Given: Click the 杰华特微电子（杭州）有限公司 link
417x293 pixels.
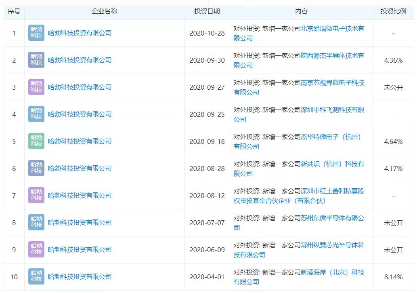Looking at the screenshot, I should click(331, 137).
